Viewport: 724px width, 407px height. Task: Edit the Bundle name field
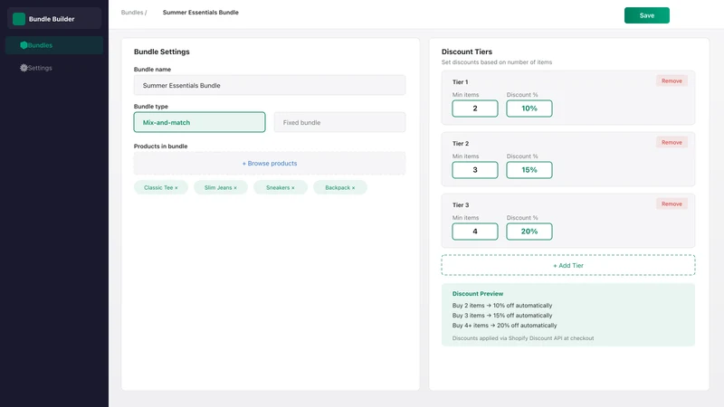point(270,85)
